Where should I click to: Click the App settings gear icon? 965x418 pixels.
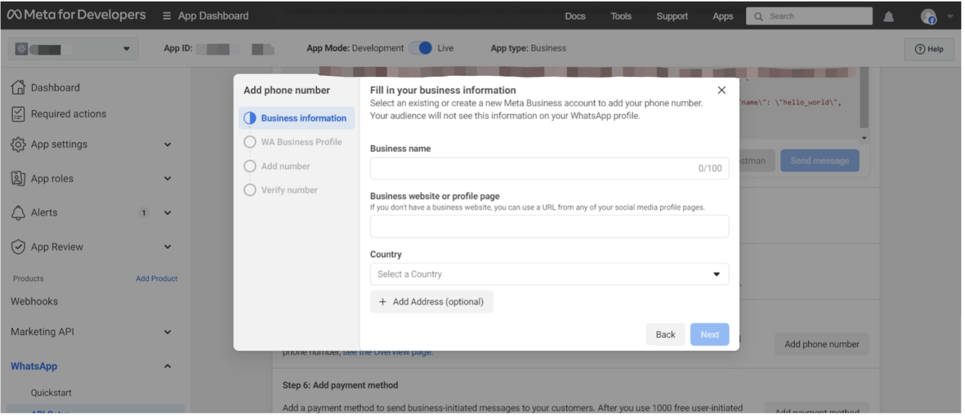19,145
